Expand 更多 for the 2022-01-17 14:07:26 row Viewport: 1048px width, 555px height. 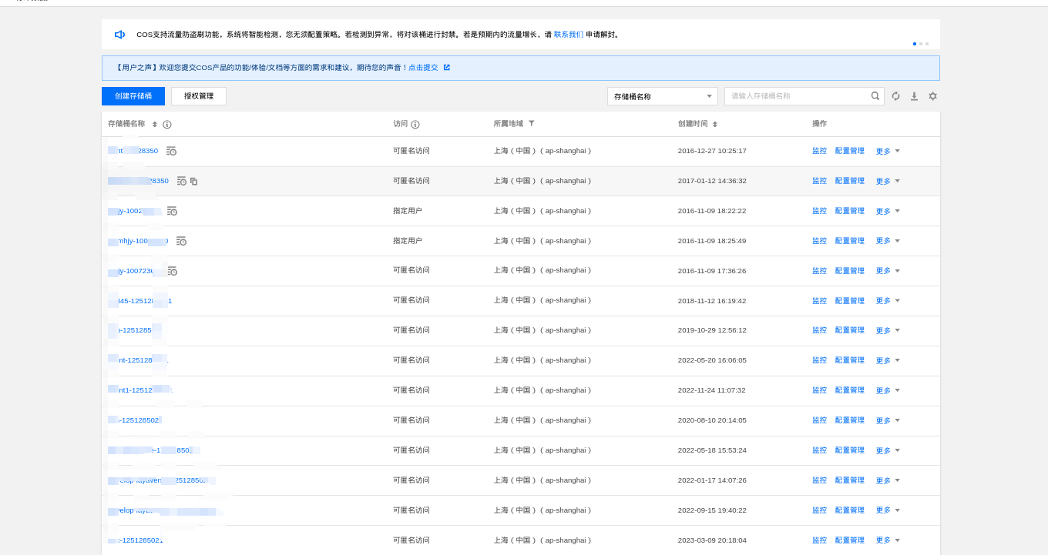tap(888, 480)
